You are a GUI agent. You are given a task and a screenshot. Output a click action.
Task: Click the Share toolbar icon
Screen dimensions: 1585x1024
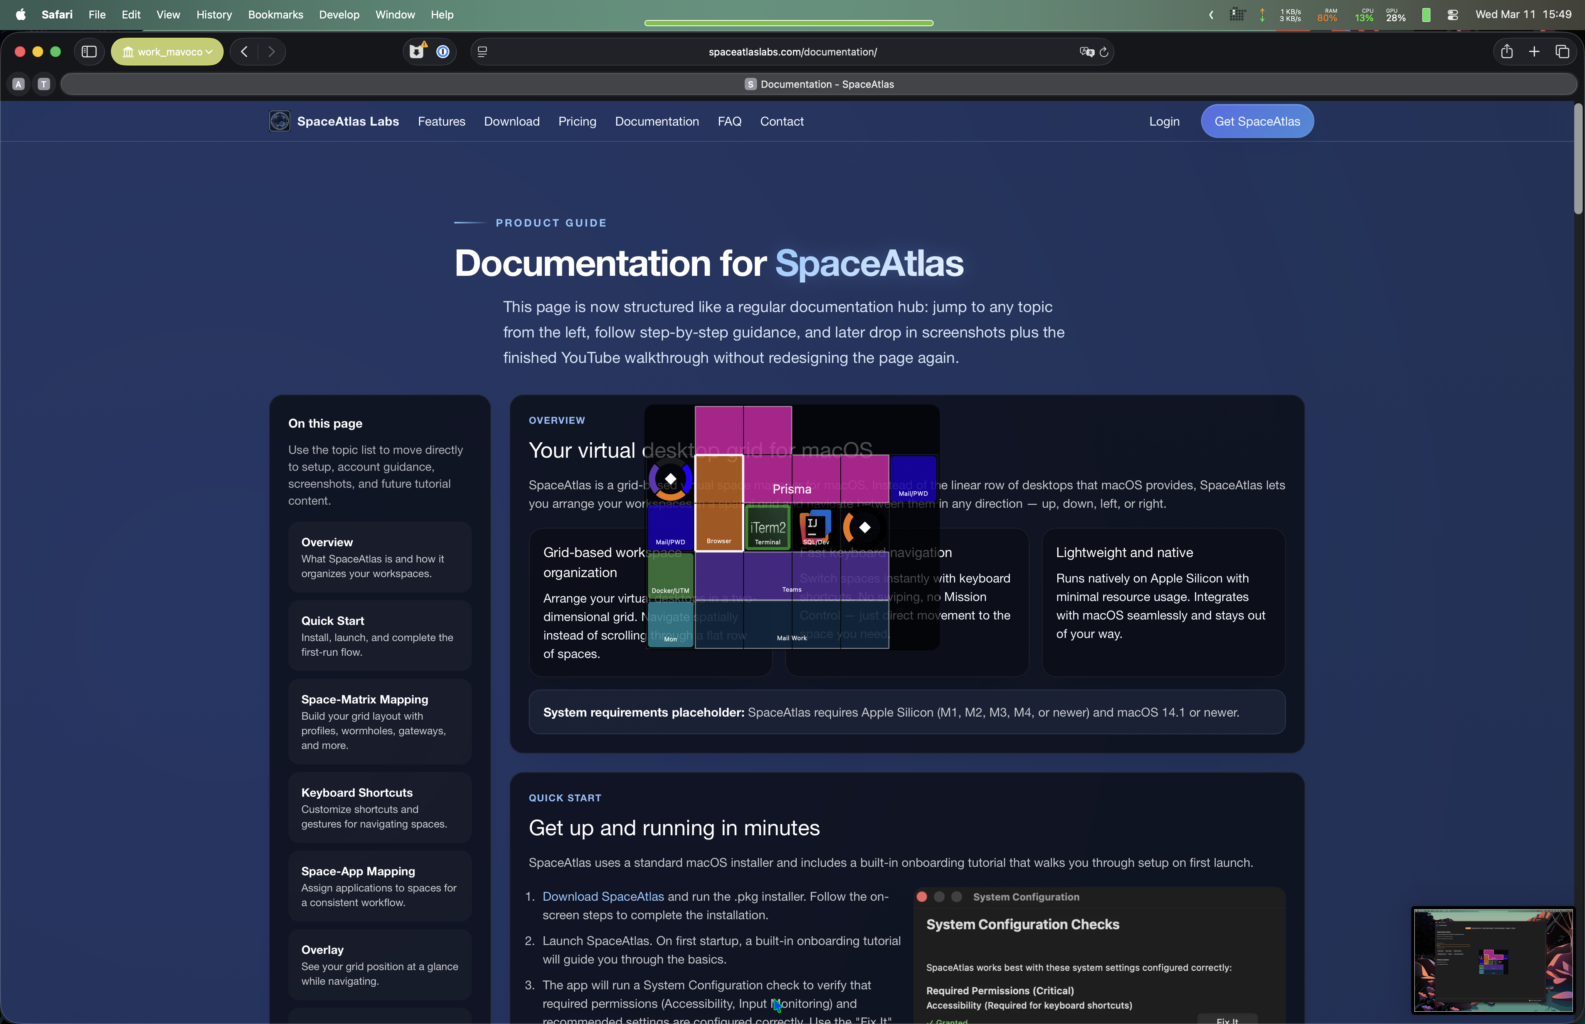pos(1506,52)
